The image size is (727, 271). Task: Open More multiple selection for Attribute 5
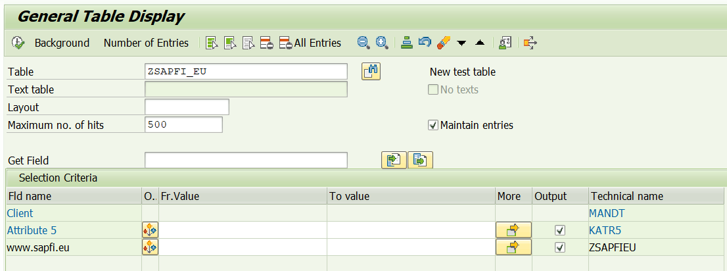coord(513,230)
